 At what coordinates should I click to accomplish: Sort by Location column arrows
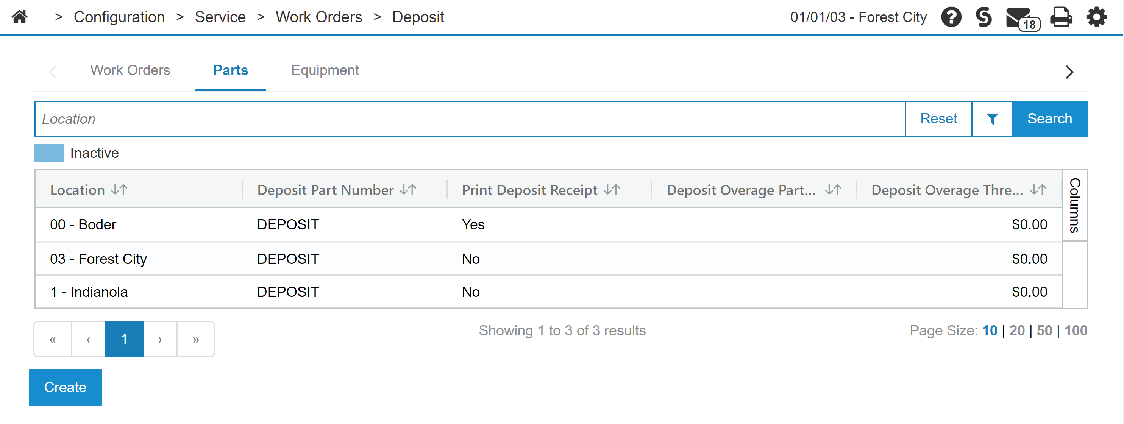pyautogui.click(x=119, y=190)
